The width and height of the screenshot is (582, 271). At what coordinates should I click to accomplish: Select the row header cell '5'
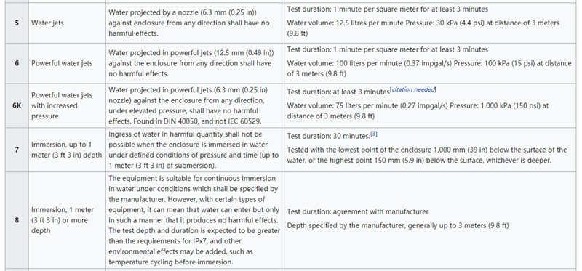point(17,23)
